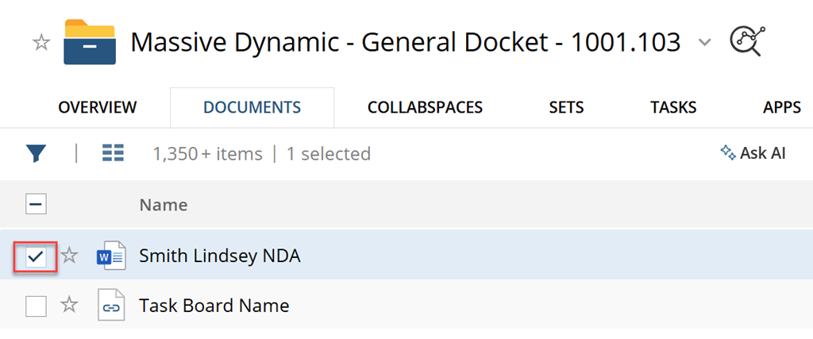This screenshot has width=813, height=339.
Task: Open the Smith Lindsey NDA document name
Action: coord(220,256)
